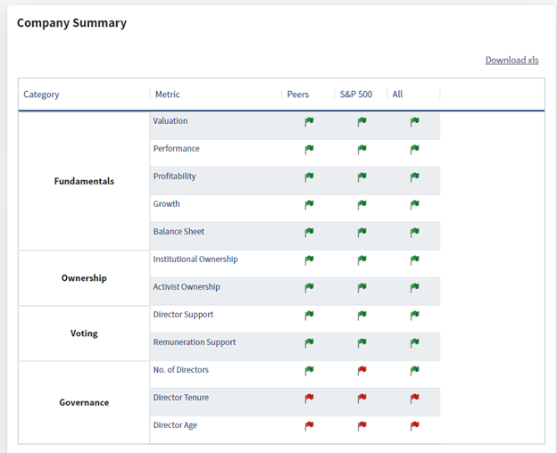Click the red Director Age flag under All
Image resolution: width=557 pixels, height=453 pixels.
(x=414, y=426)
